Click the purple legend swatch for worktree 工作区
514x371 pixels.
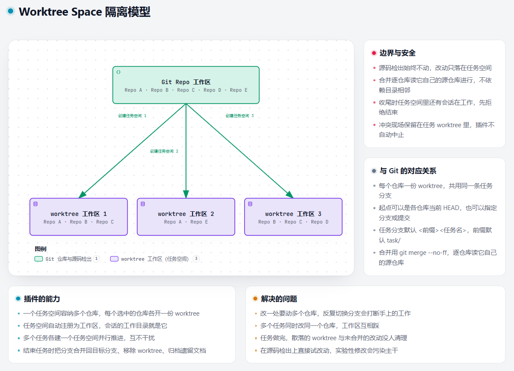click(x=114, y=259)
